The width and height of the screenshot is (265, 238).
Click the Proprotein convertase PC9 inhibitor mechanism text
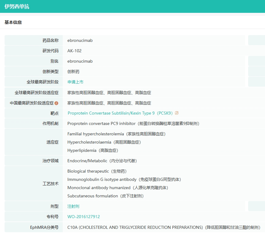(x=133, y=124)
